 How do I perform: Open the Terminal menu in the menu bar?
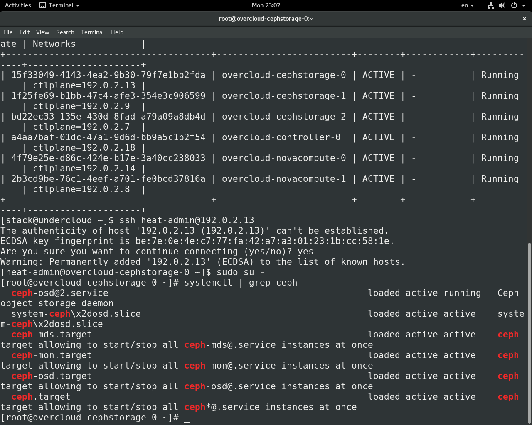(92, 32)
